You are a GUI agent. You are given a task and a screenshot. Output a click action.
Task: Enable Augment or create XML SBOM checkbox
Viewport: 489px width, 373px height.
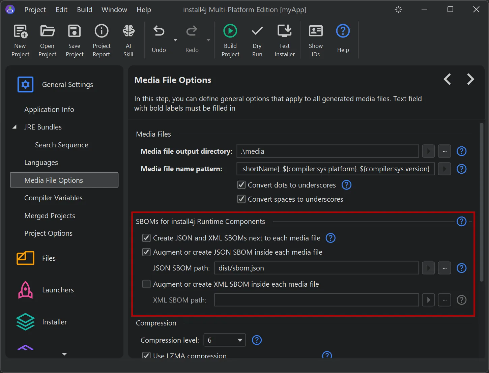(146, 284)
